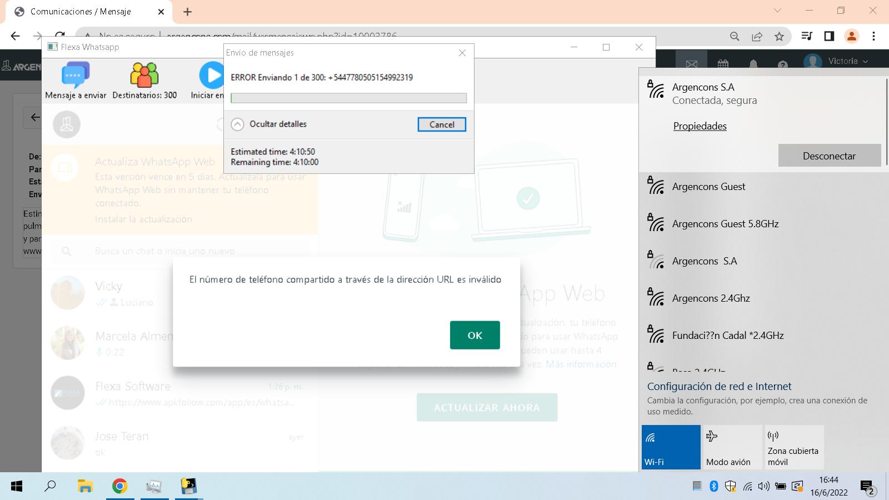Open the notifications bell in header
This screenshot has height=500, width=889.
[753, 64]
